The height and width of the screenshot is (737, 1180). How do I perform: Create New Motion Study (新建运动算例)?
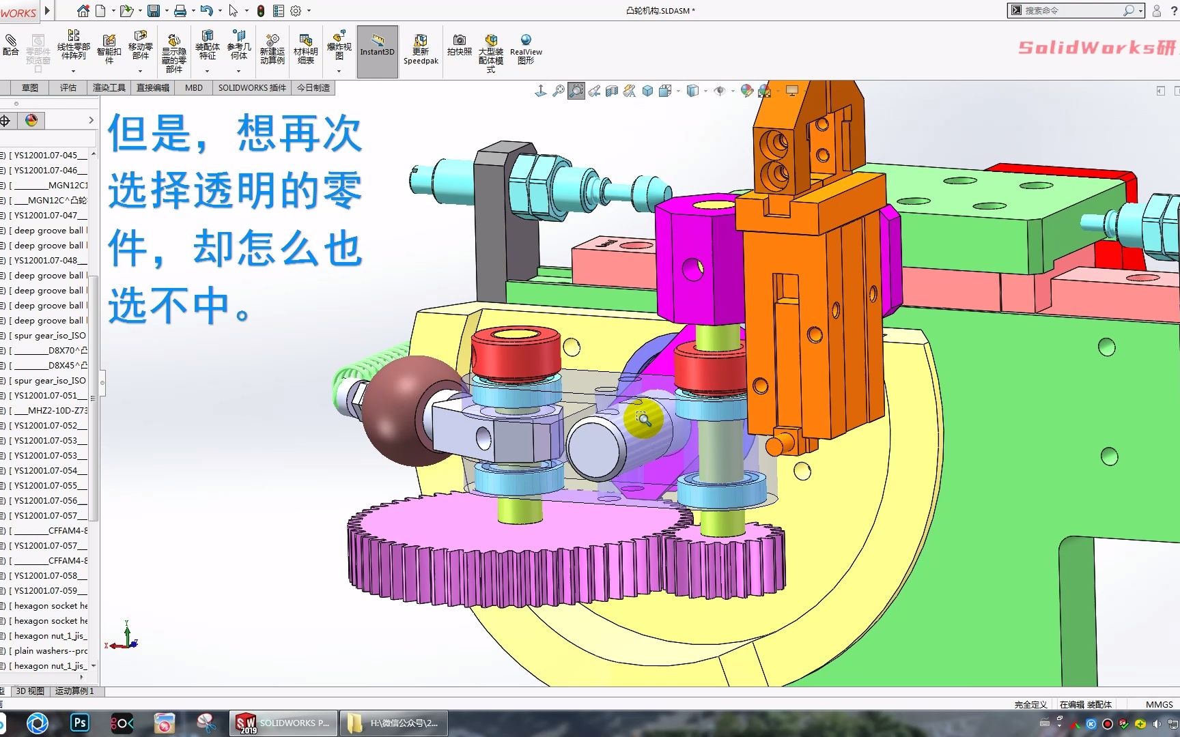(272, 48)
